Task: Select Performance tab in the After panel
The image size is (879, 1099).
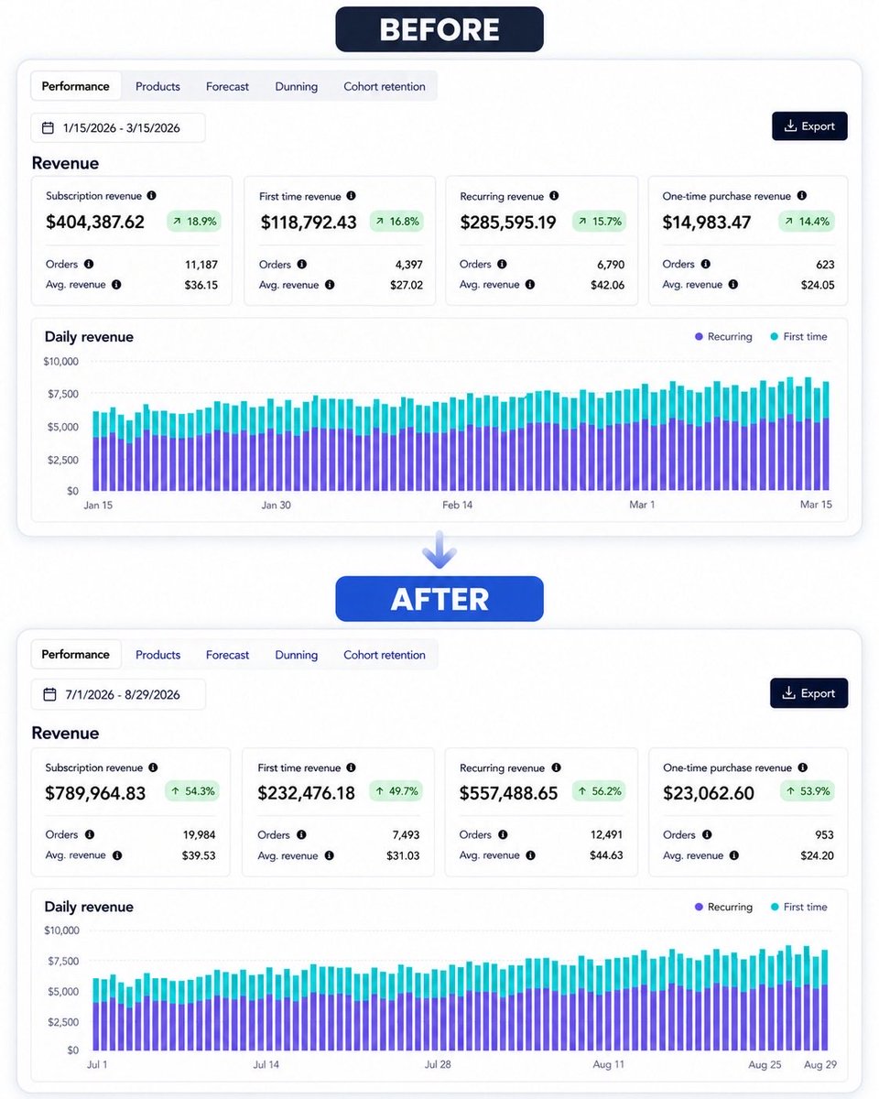Action: tap(76, 654)
